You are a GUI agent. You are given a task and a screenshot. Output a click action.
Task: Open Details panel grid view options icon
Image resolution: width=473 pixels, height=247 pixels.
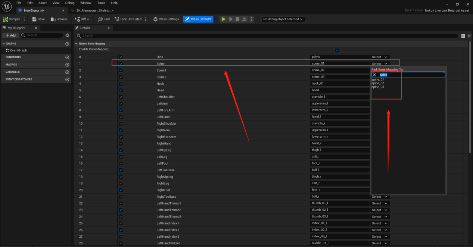(463, 36)
